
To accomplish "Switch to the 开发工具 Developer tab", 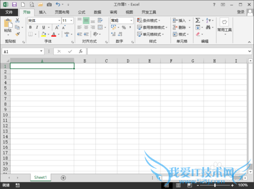I will tap(149, 12).
